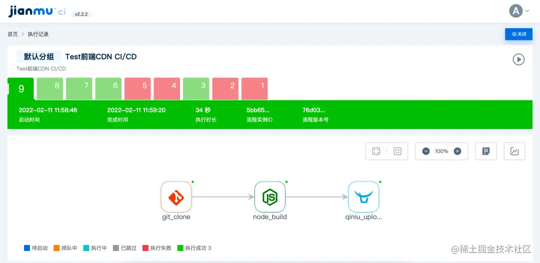540x263 pixels.
Task: Open the workflow log chart icon
Action: (x=514, y=151)
